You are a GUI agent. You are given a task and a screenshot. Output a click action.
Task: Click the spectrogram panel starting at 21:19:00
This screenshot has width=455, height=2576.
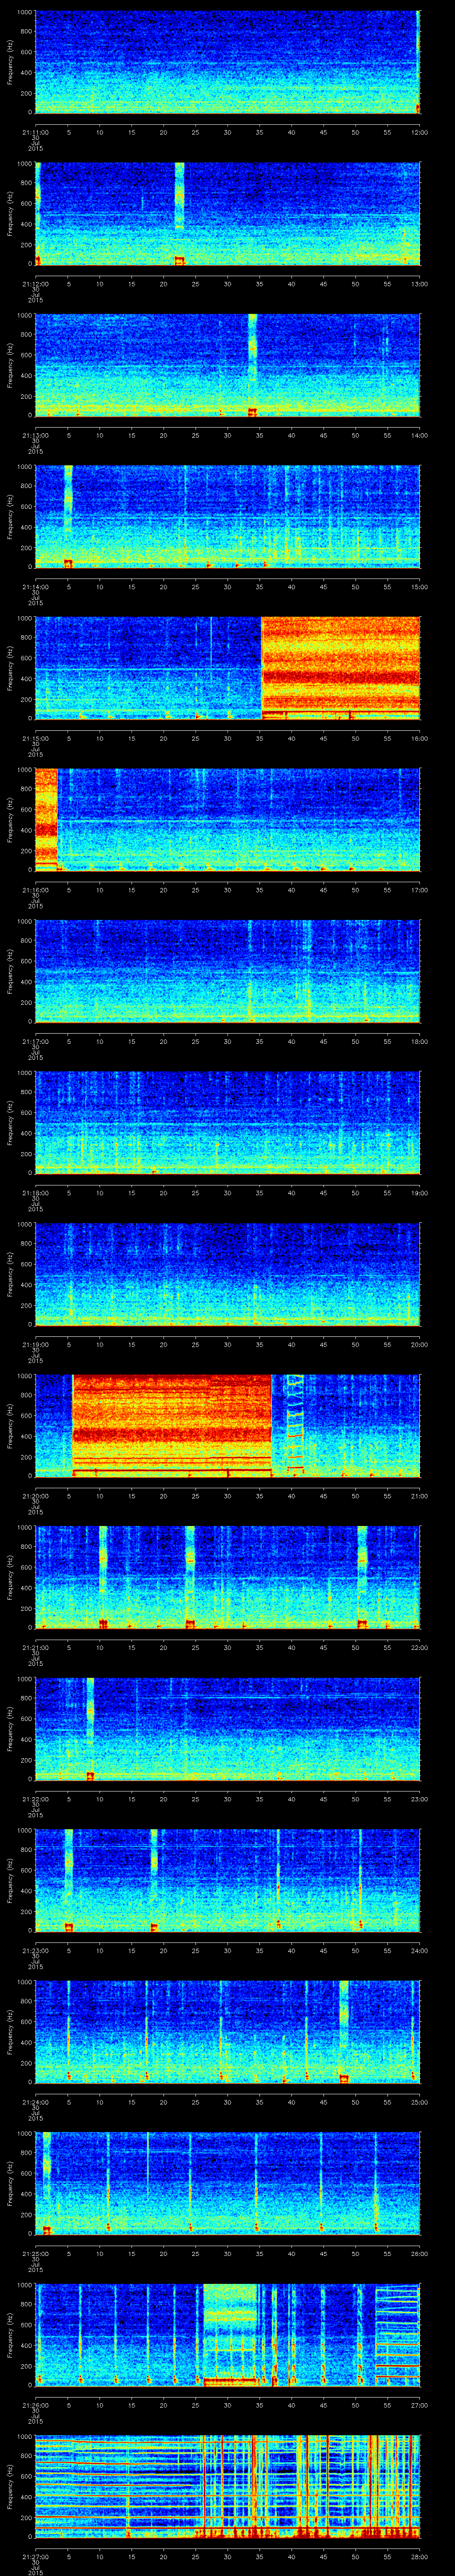point(228,1274)
